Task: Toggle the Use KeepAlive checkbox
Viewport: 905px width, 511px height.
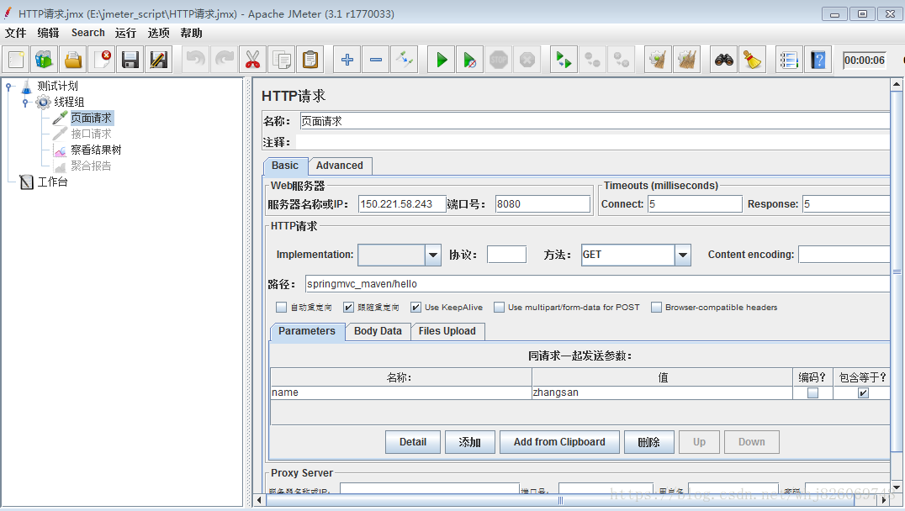Action: click(415, 308)
